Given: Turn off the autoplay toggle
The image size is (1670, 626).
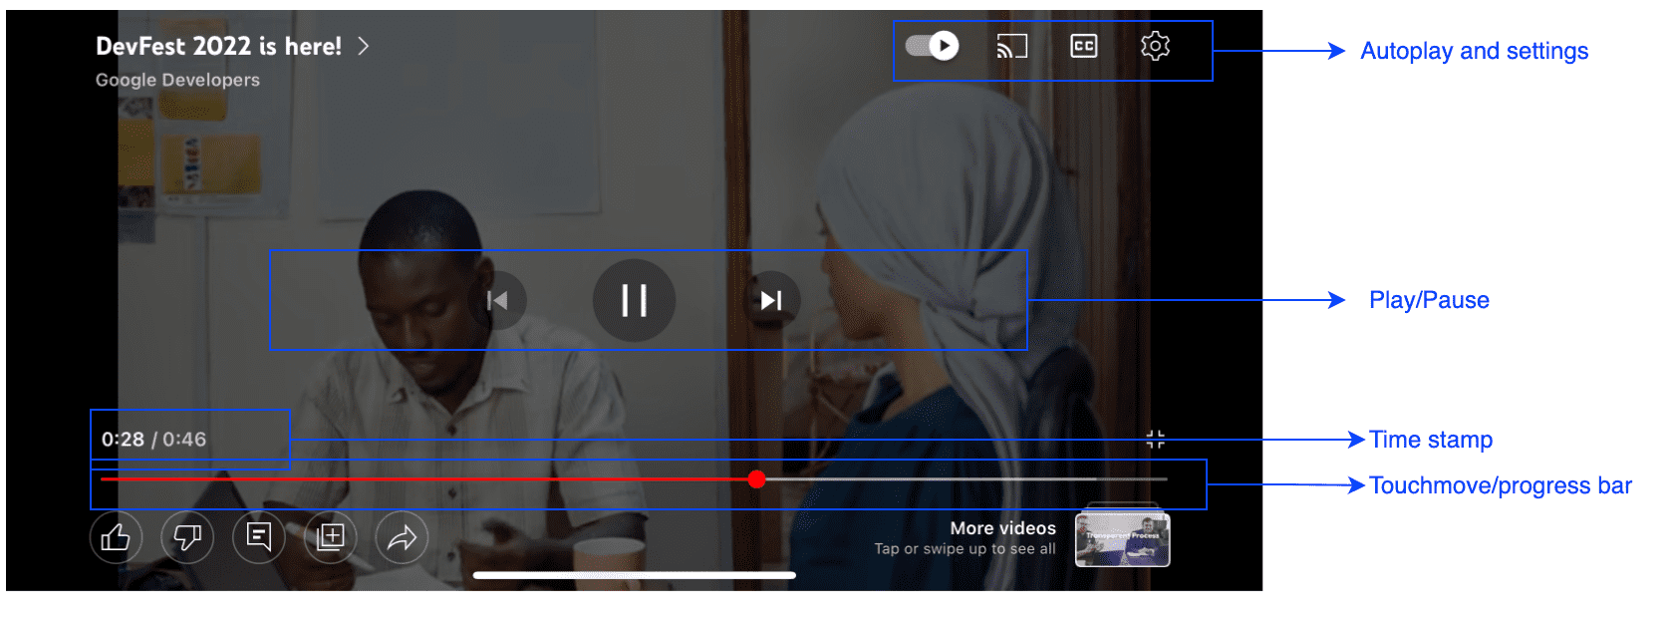Looking at the screenshot, I should [x=932, y=46].
